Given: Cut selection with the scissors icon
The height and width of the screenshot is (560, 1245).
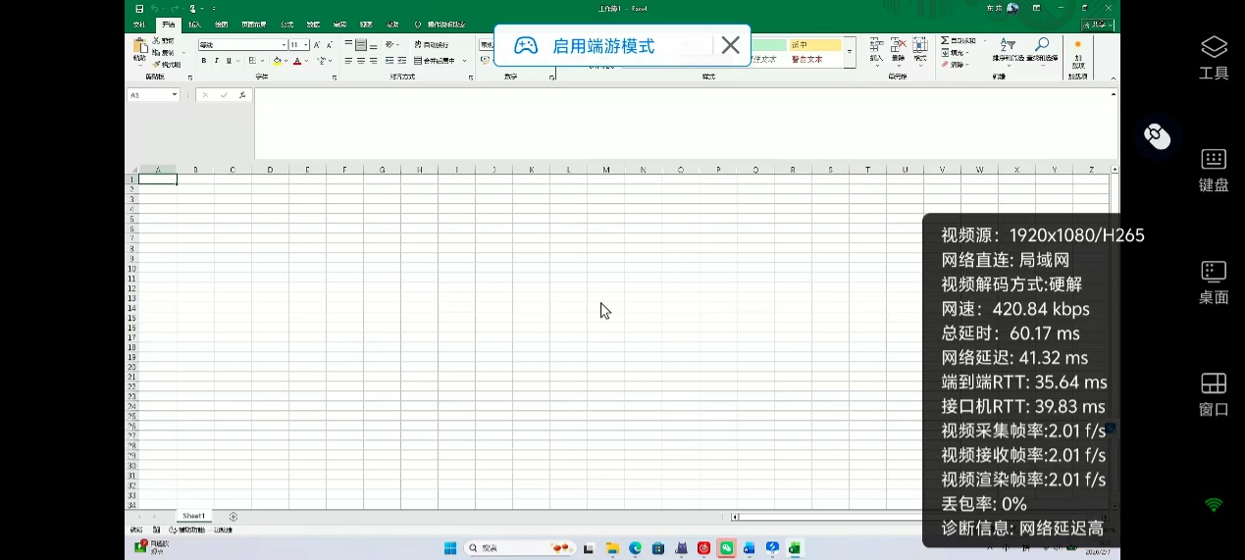Looking at the screenshot, I should point(157,41).
